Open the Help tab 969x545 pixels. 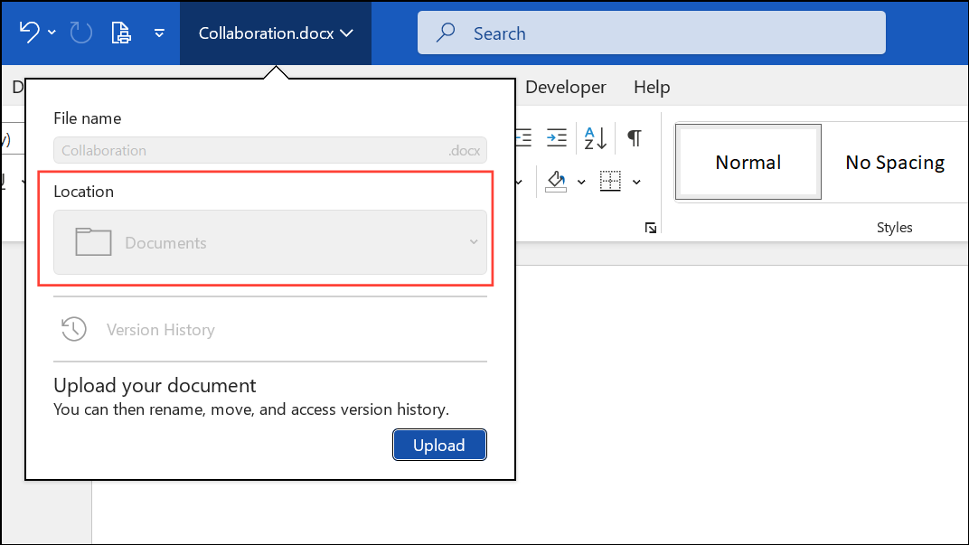(652, 87)
